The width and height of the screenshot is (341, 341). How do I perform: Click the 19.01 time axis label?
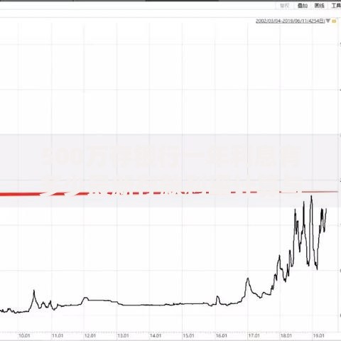pyautogui.click(x=319, y=335)
